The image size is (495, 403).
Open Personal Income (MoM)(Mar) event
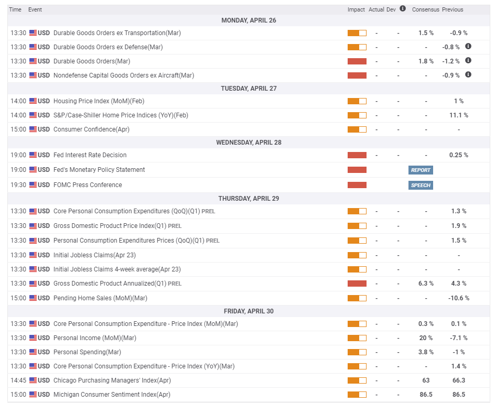(x=94, y=337)
